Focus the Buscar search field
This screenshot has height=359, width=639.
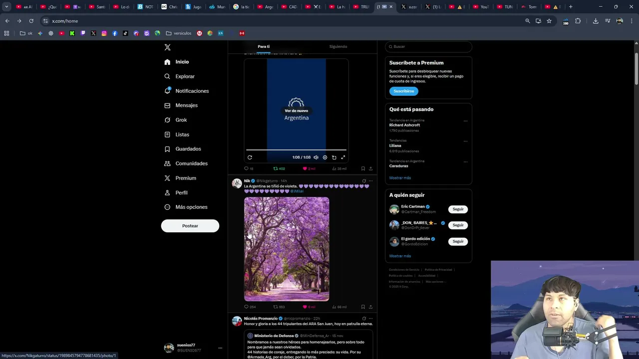click(x=428, y=46)
